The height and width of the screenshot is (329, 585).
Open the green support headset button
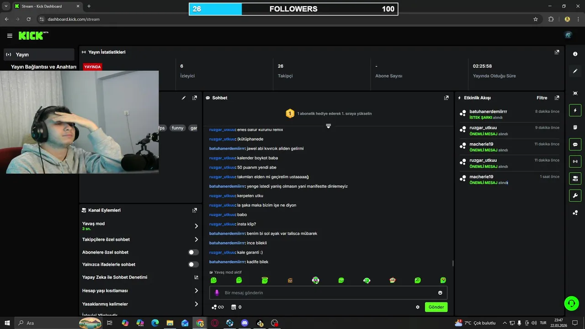571,303
